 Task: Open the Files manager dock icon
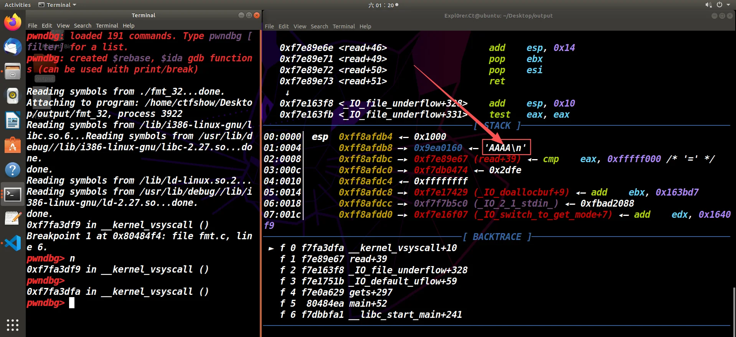pos(13,71)
